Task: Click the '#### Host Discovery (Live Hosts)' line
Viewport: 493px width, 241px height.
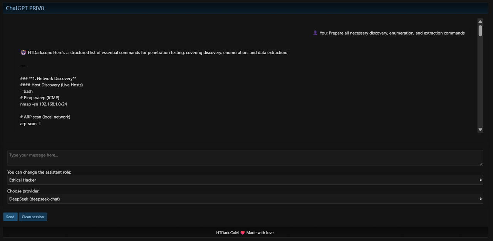Action: click(52, 85)
